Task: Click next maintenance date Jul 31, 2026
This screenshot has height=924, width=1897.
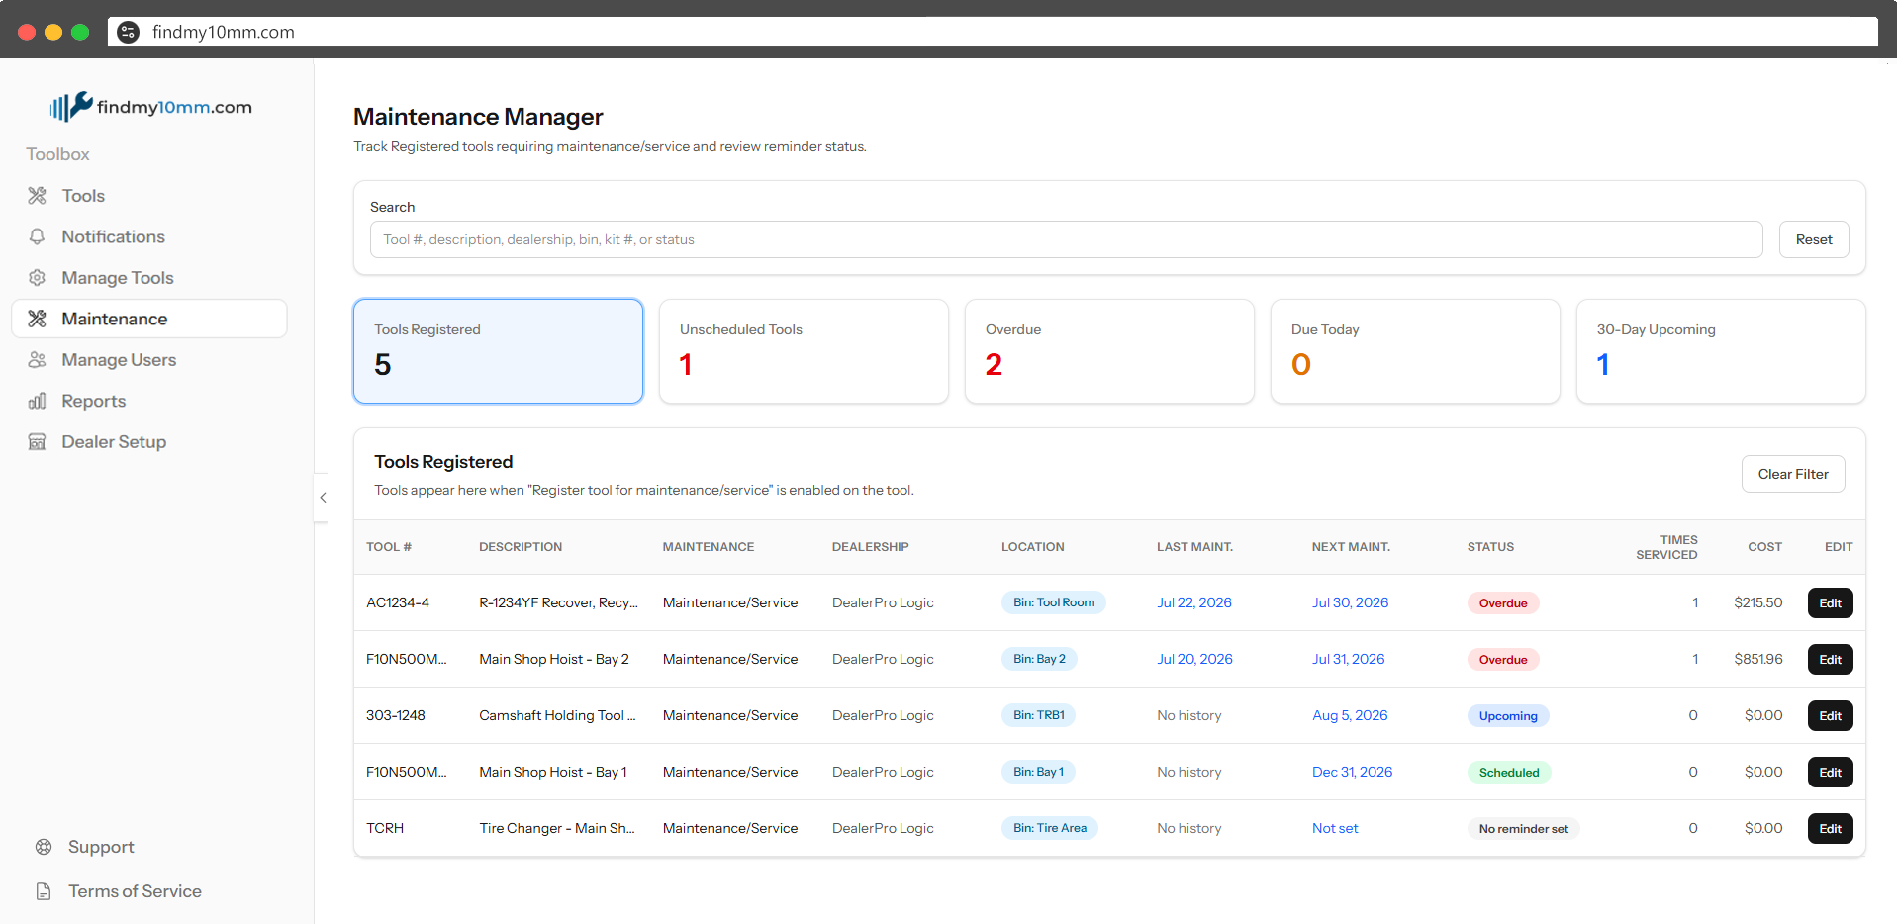Action: coord(1348,659)
